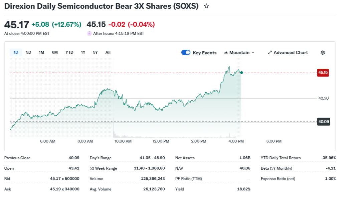Click the YTD Daily Total Return label
Image resolution: width=342 pixels, height=197 pixels.
[281, 158]
